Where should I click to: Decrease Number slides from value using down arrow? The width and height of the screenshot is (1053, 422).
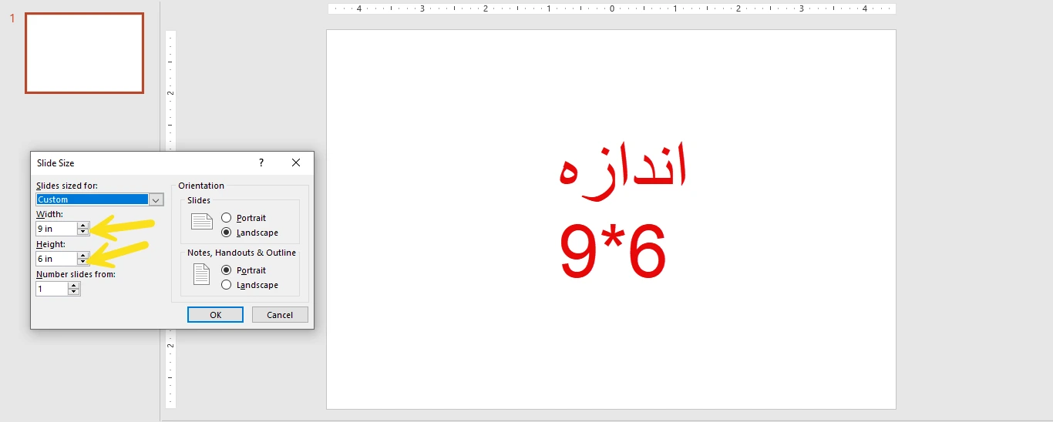click(x=74, y=292)
